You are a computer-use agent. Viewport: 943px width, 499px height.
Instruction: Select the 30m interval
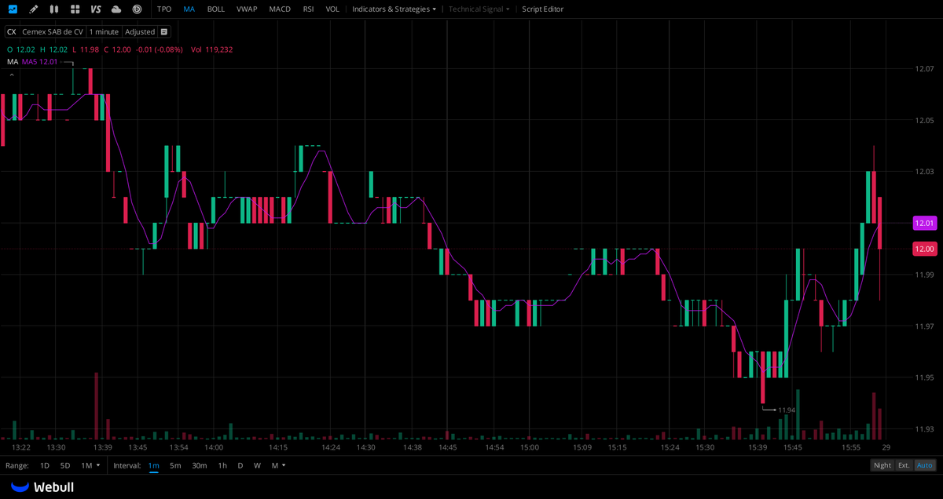[x=200, y=465]
